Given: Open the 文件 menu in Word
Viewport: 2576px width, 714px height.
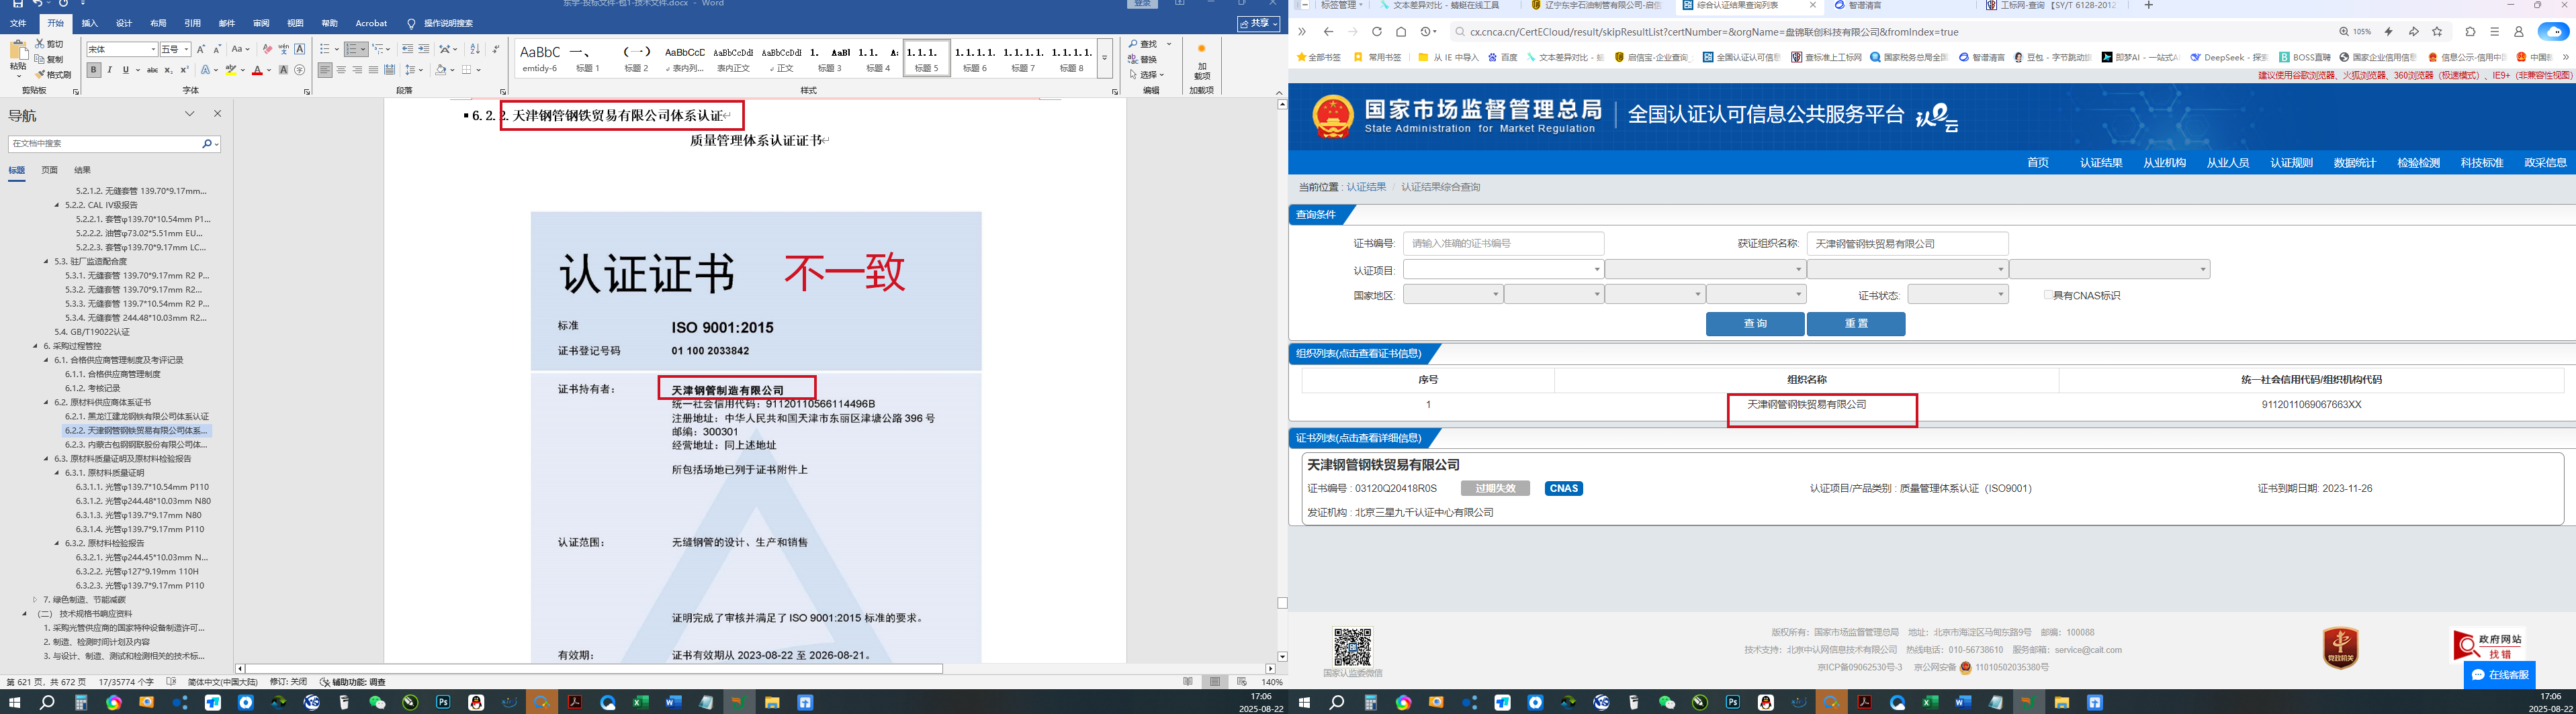Looking at the screenshot, I should (x=18, y=23).
